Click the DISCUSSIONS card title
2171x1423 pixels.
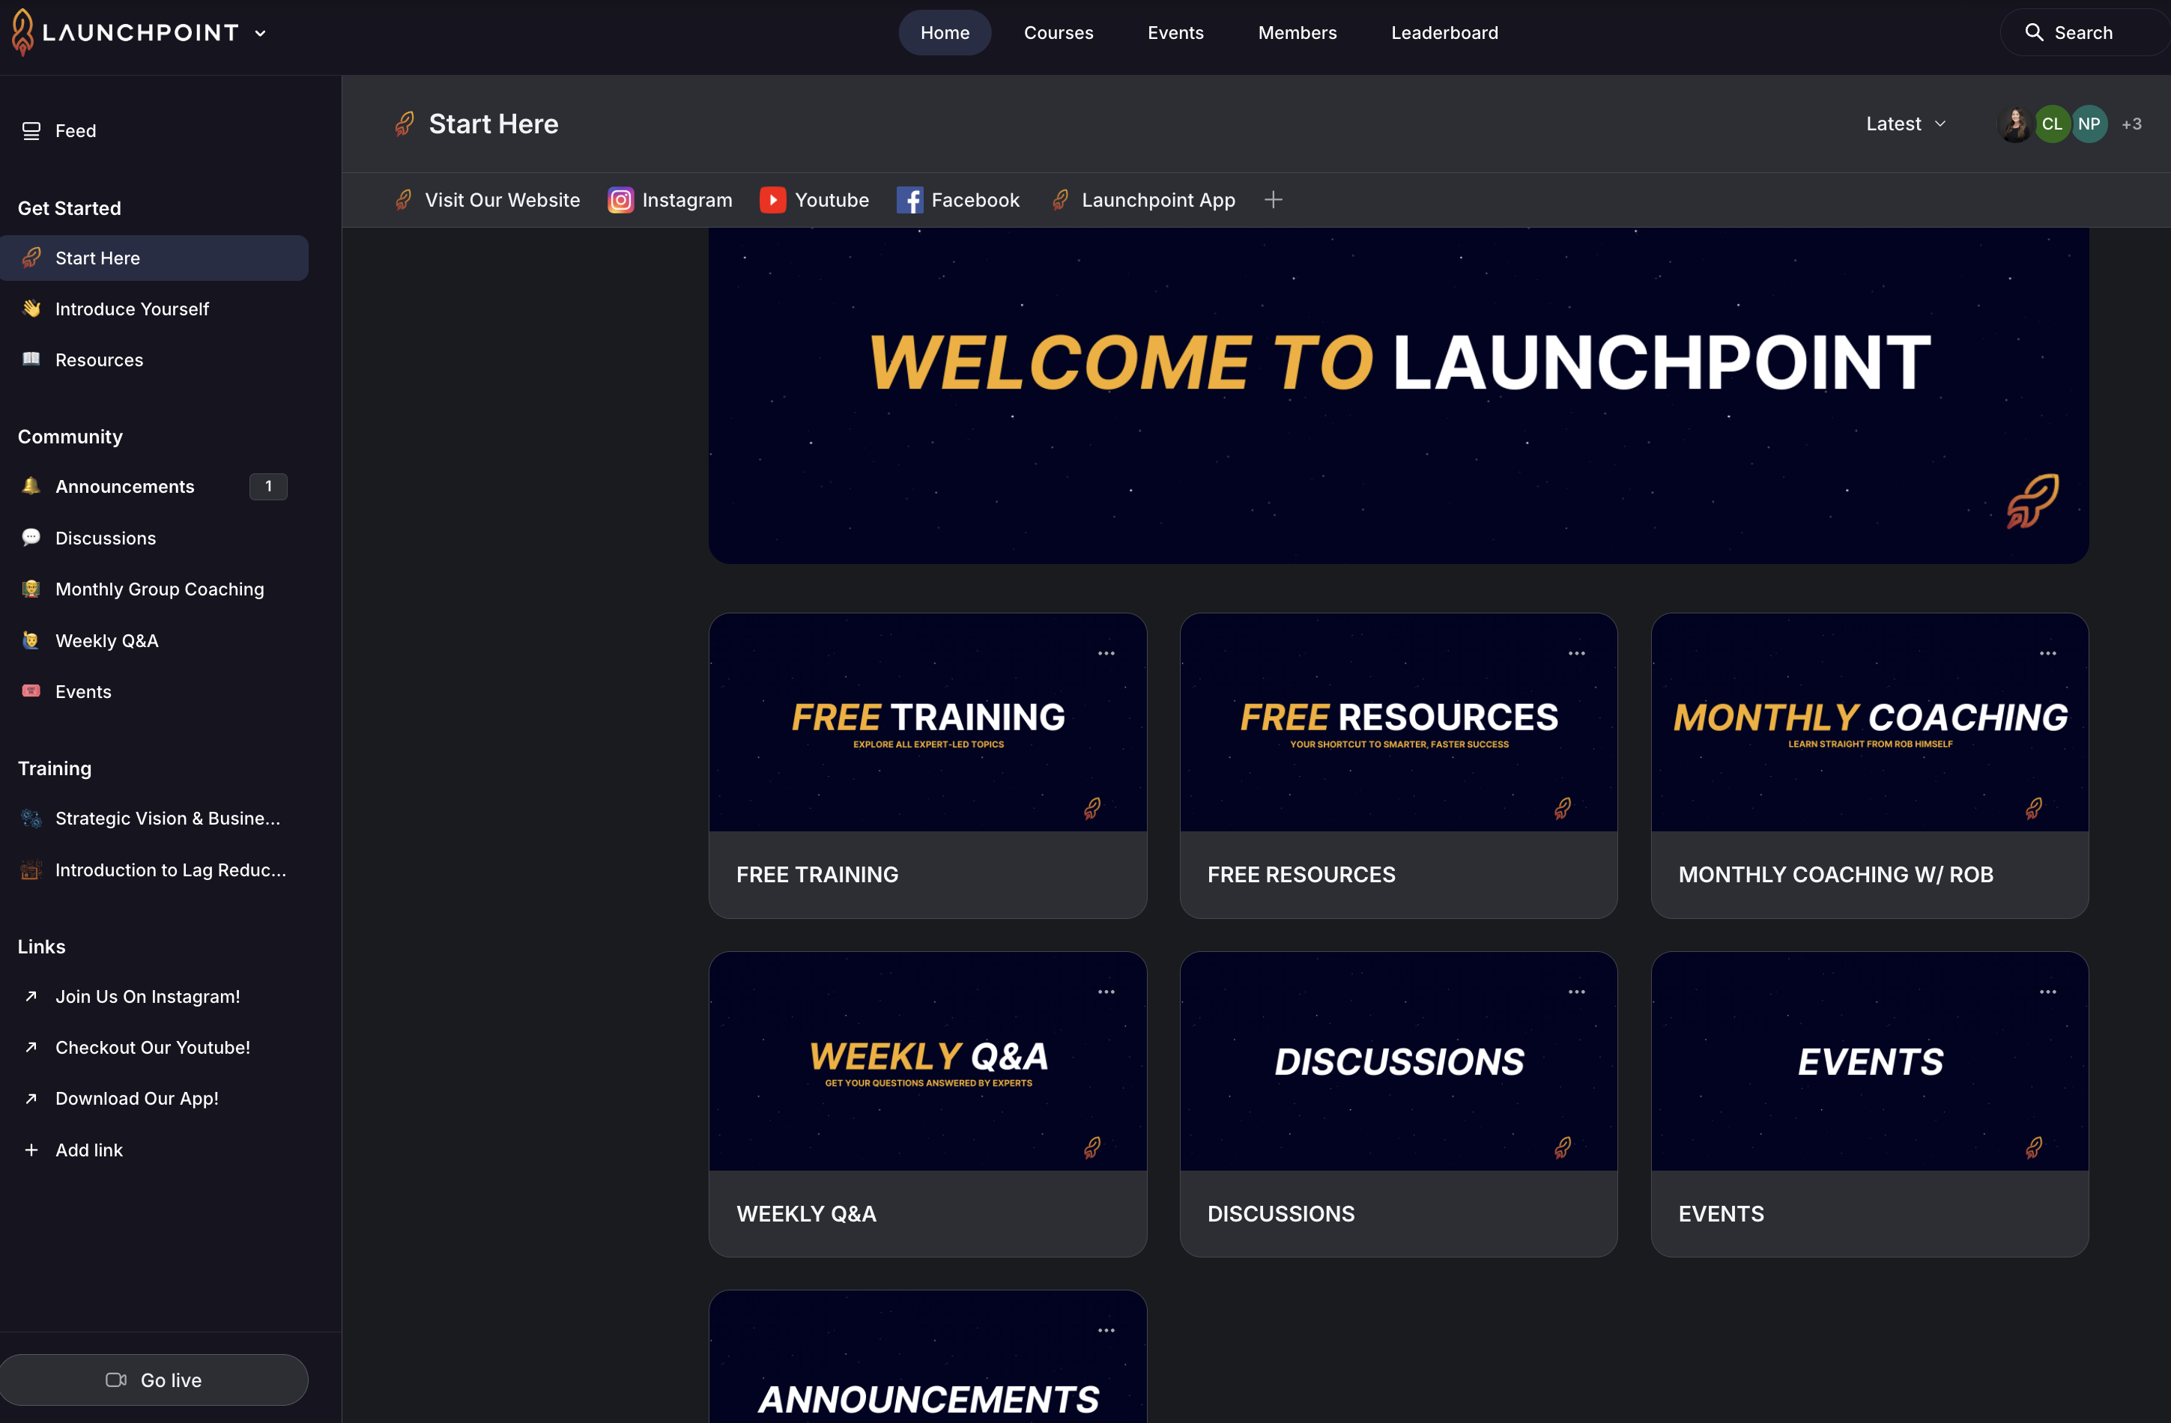coord(1282,1214)
